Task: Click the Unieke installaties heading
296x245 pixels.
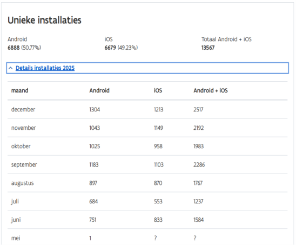Action: point(44,20)
